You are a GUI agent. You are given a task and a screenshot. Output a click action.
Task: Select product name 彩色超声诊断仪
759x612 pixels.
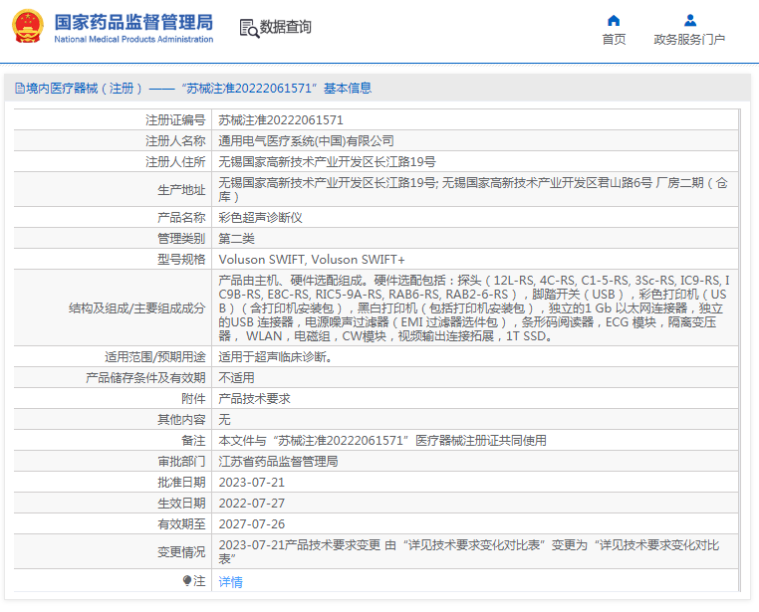(x=260, y=218)
